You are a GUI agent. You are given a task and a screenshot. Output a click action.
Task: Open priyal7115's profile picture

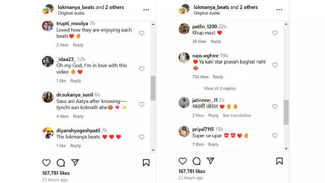[x=184, y=131]
